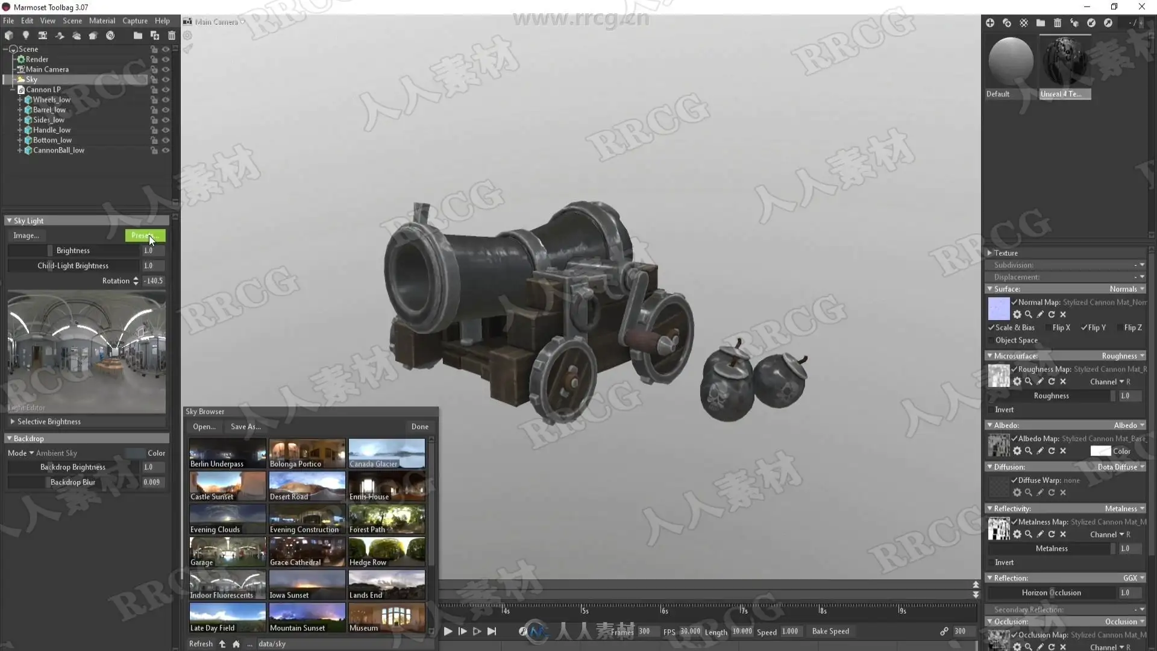1157x651 pixels.
Task: Delete selected scene object with trash icon
Action: point(172,36)
